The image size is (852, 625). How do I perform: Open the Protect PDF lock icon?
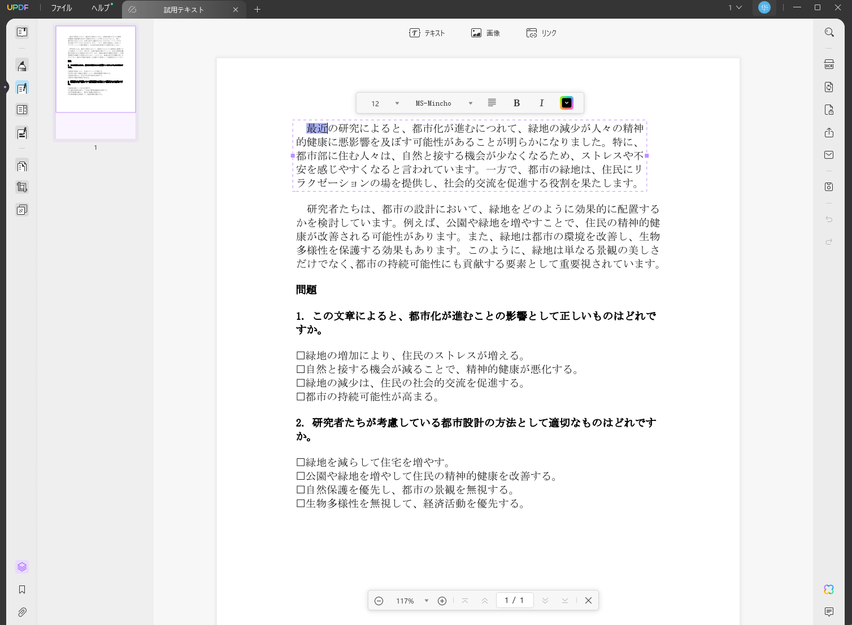[x=829, y=110]
